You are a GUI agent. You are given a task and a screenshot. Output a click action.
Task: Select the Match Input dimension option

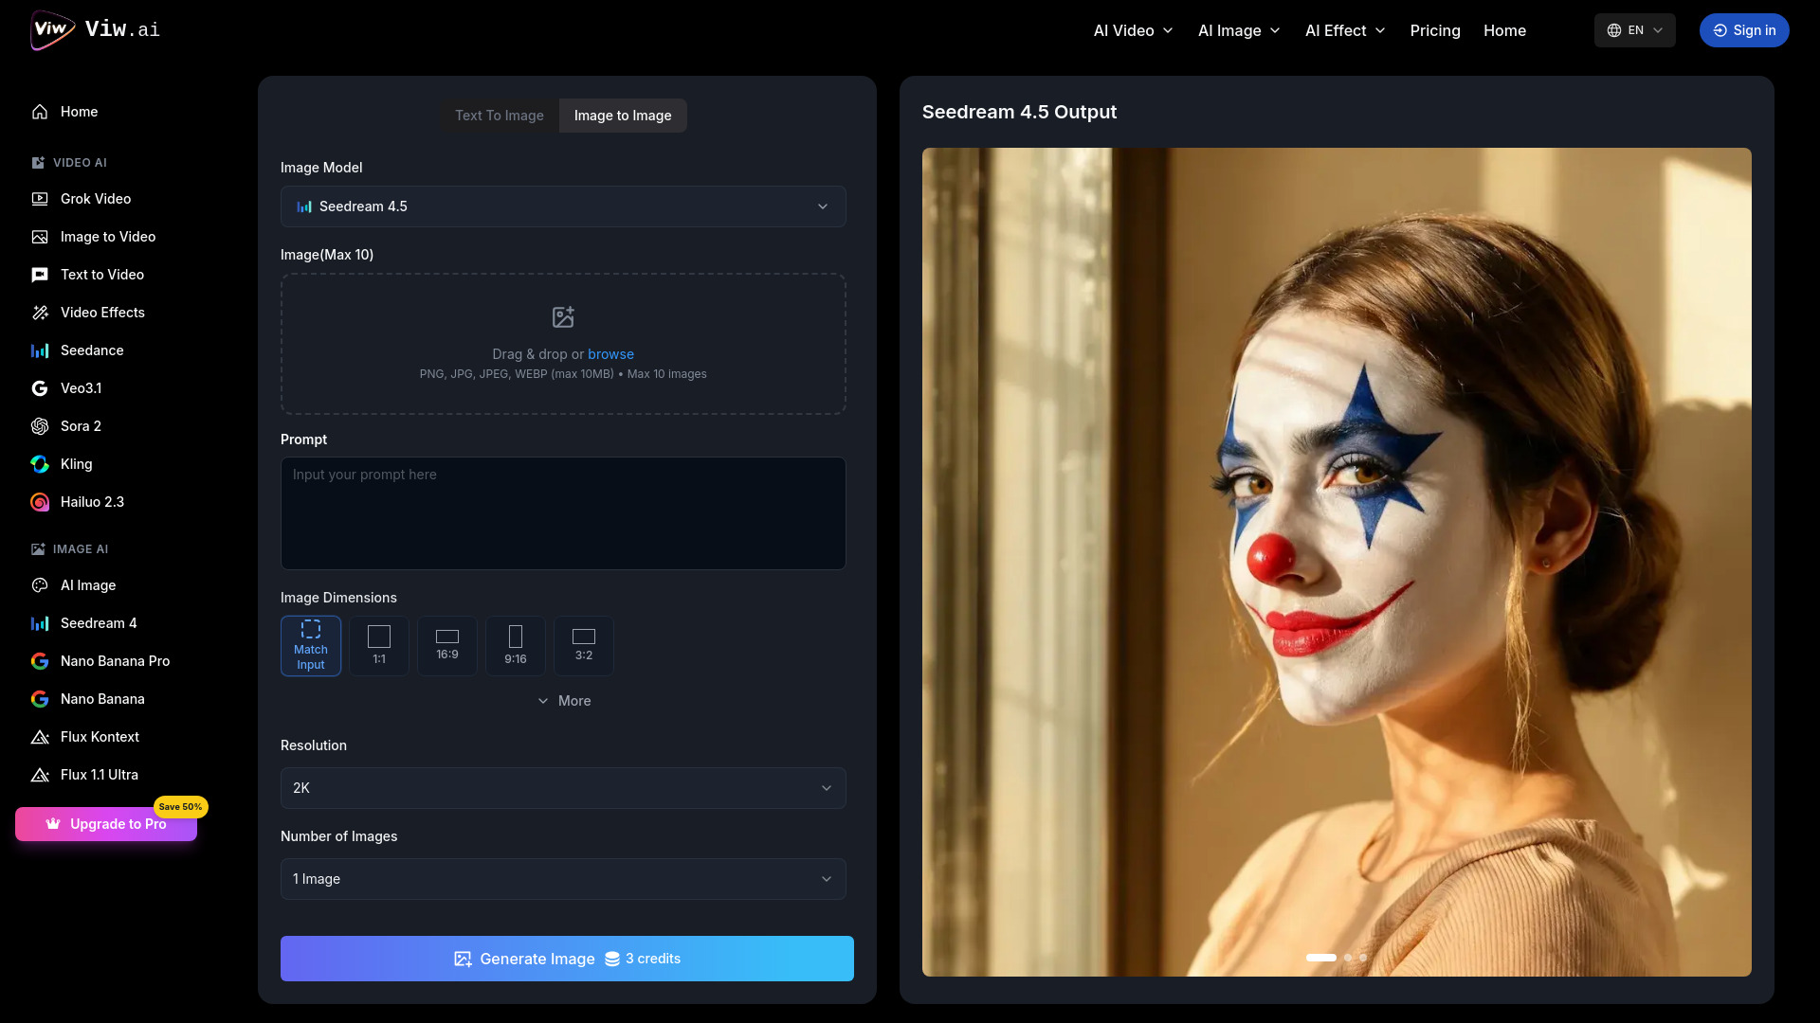[x=311, y=646]
